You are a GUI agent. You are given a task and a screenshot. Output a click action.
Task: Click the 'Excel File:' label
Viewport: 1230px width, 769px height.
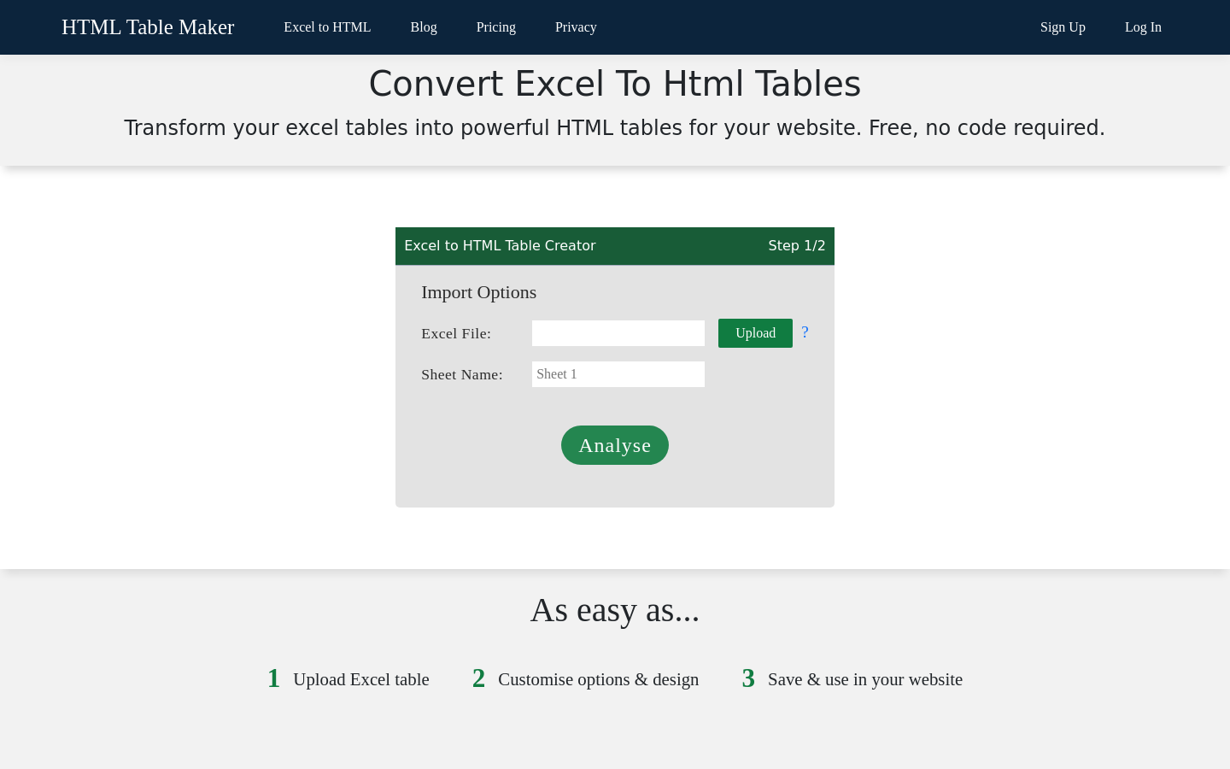pos(456,334)
